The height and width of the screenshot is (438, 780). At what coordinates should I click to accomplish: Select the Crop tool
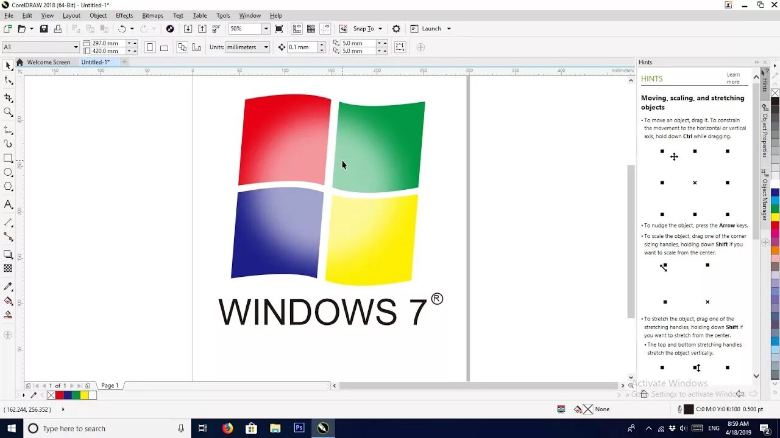tap(8, 97)
